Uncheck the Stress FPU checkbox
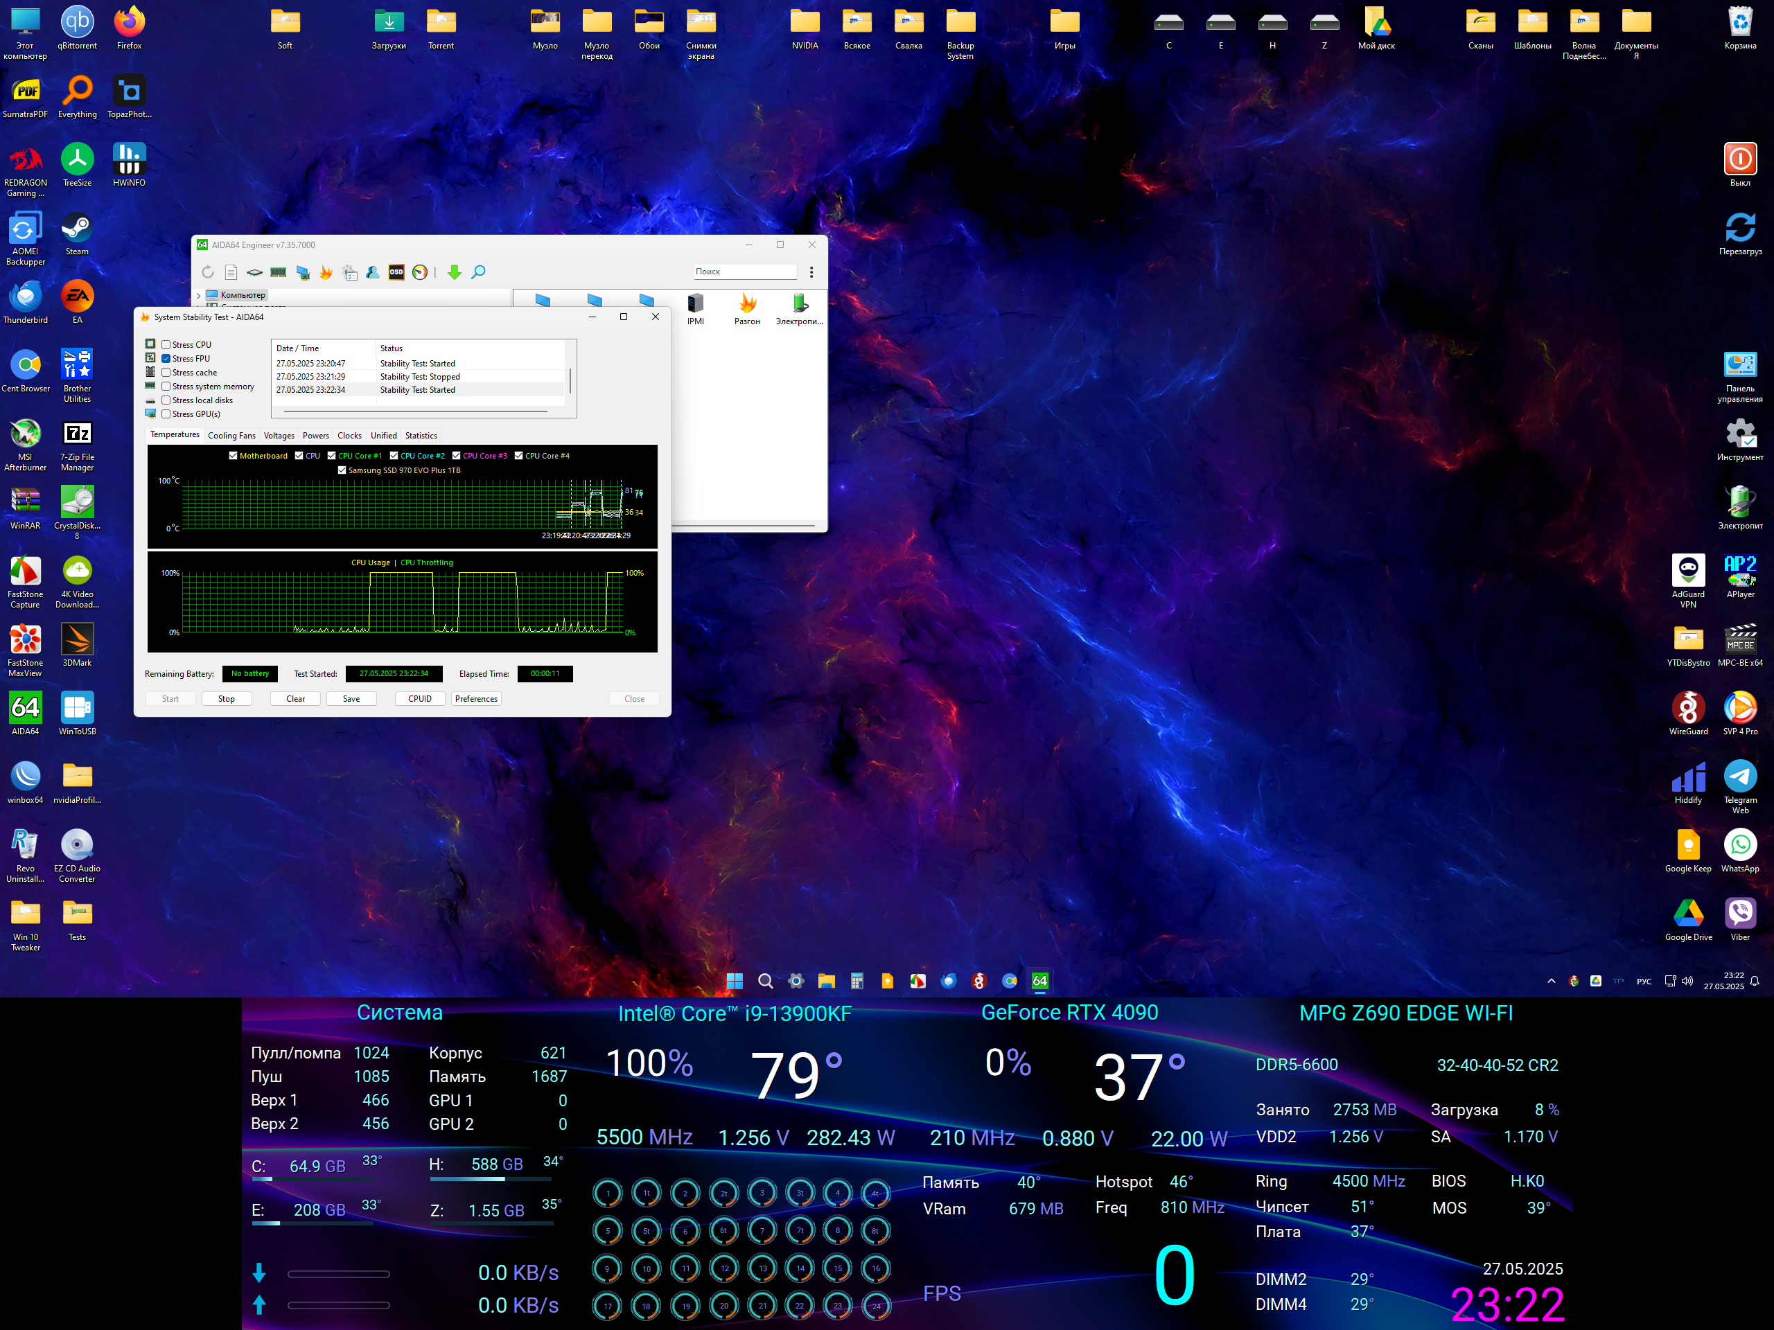 click(x=166, y=358)
